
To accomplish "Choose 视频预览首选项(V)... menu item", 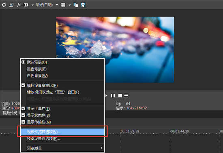I will tap(62, 132).
